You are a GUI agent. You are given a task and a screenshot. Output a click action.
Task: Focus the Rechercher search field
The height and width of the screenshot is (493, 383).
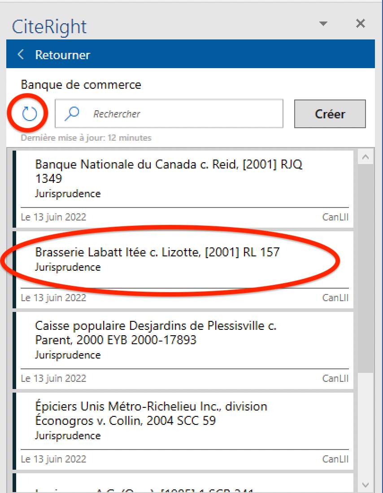169,114
